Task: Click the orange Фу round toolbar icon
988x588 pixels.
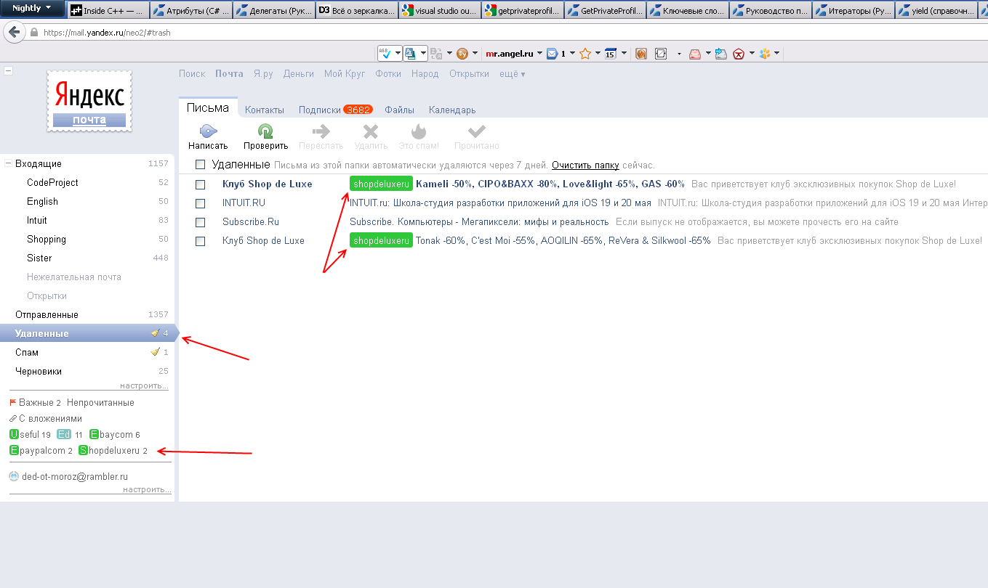Action: [x=462, y=54]
